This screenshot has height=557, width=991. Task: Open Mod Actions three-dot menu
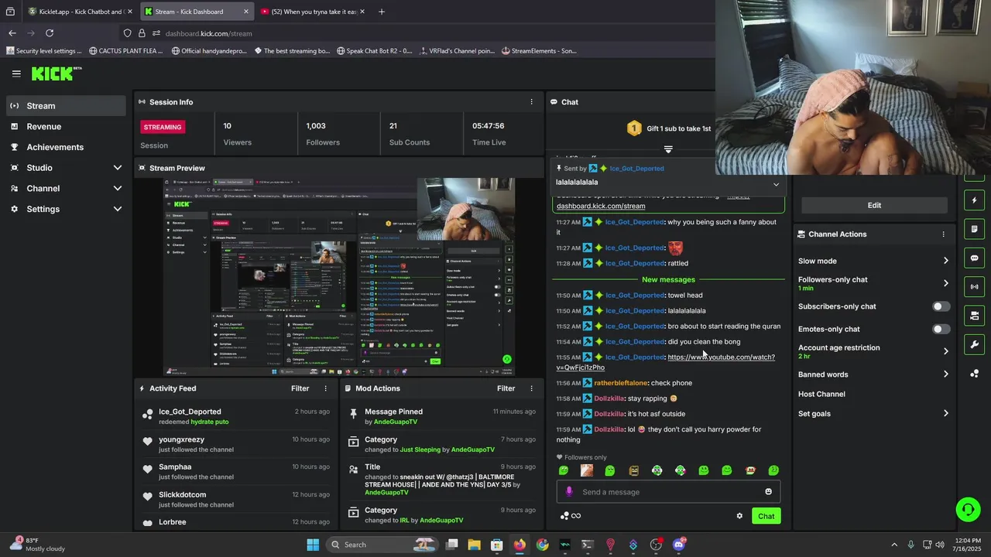pyautogui.click(x=531, y=388)
